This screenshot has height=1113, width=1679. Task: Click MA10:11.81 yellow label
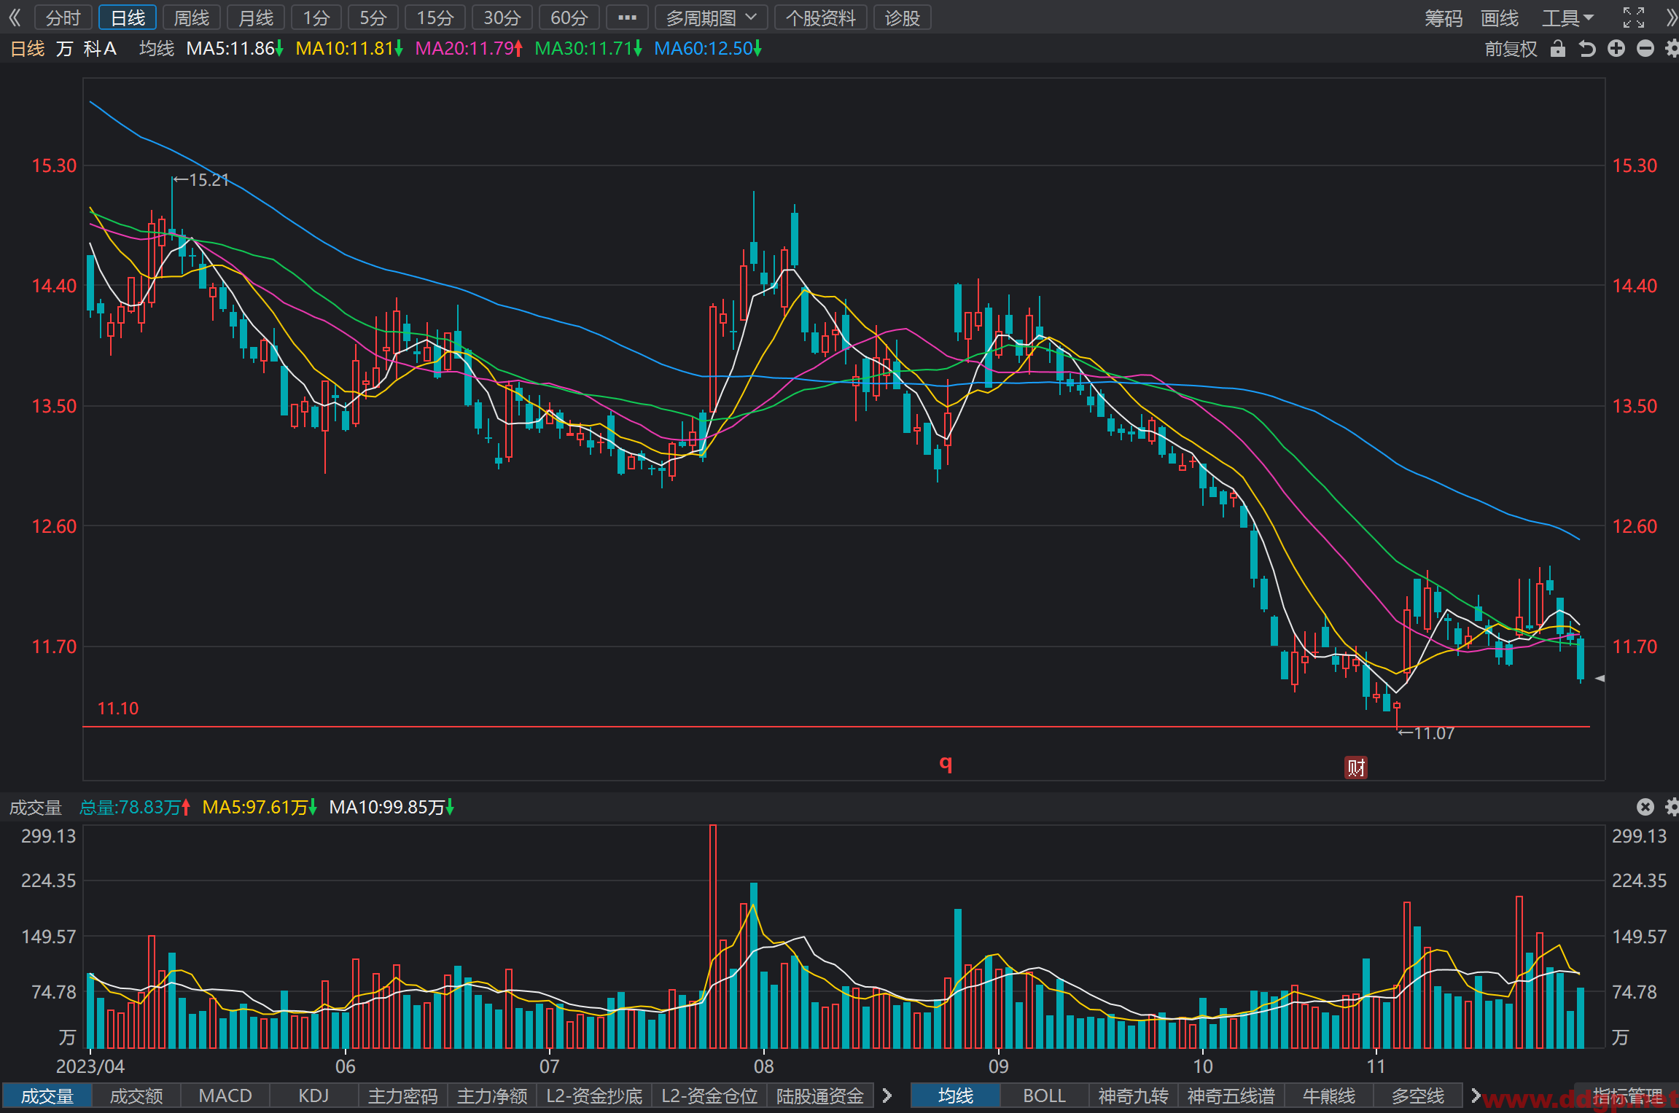[349, 49]
